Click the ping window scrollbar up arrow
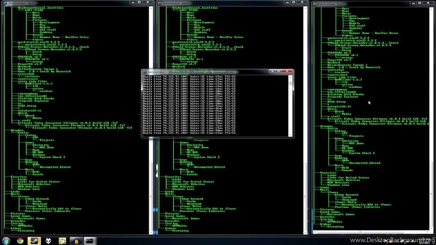 pyautogui.click(x=291, y=77)
